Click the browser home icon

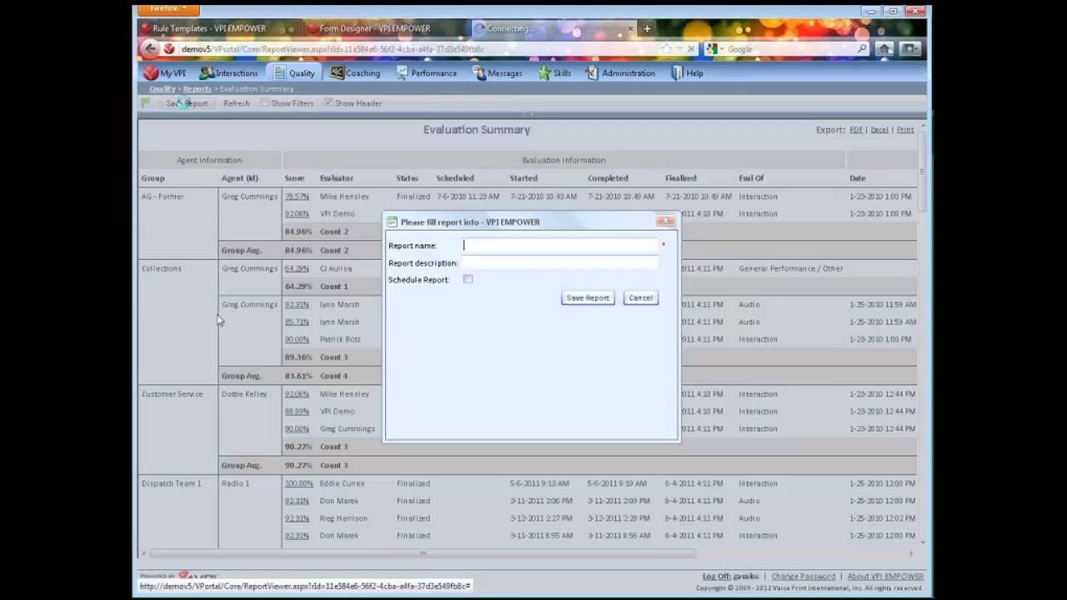click(x=884, y=49)
